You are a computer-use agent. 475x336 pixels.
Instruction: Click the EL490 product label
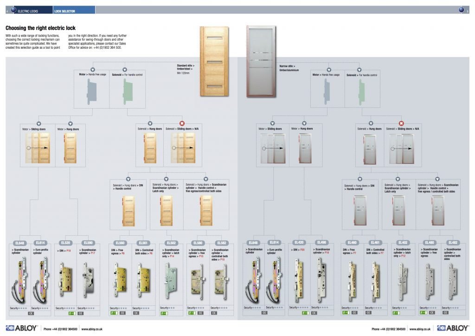click(x=321, y=242)
